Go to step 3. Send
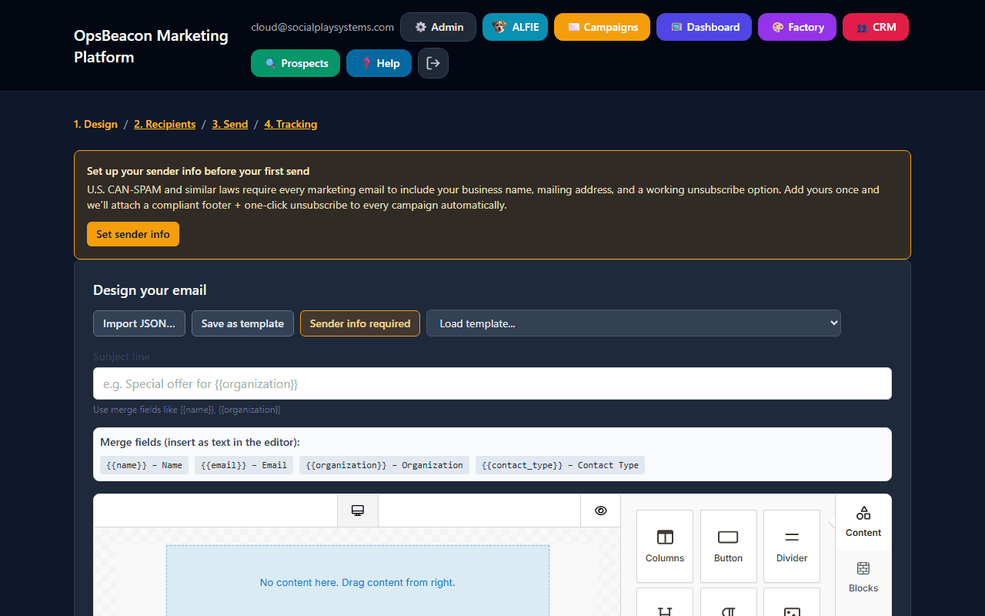 click(x=230, y=124)
